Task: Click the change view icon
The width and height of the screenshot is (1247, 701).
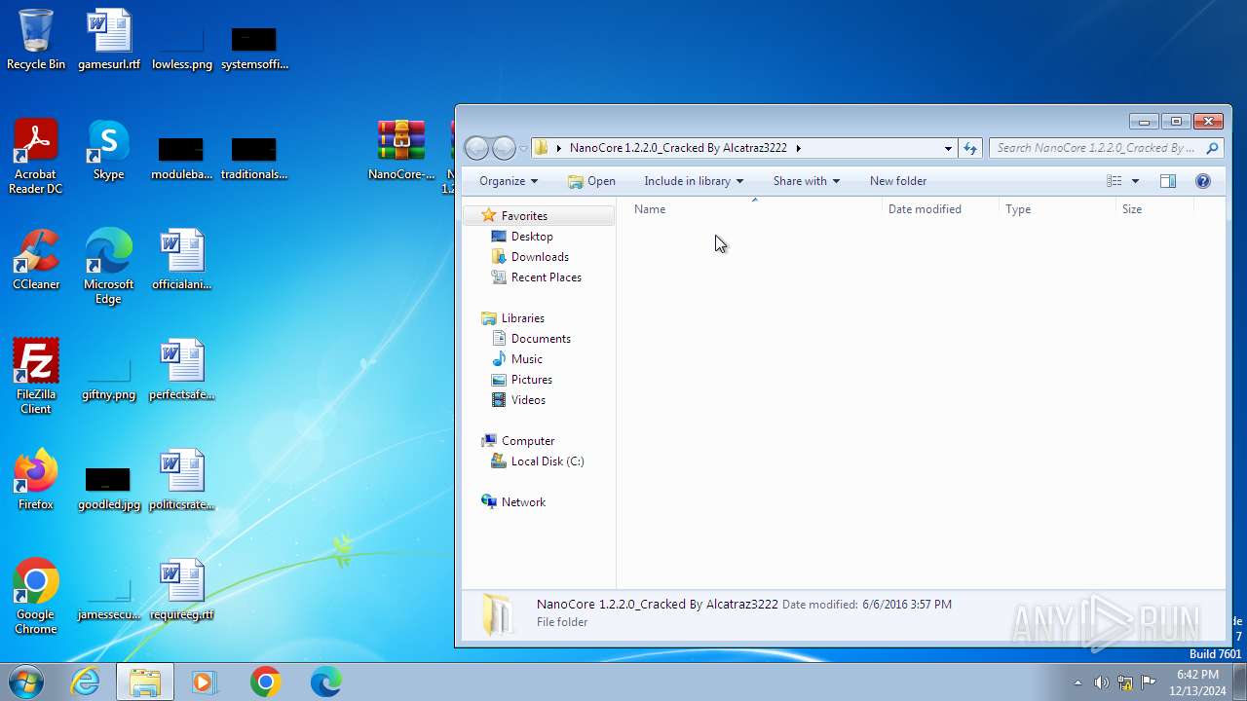Action: tap(1115, 181)
